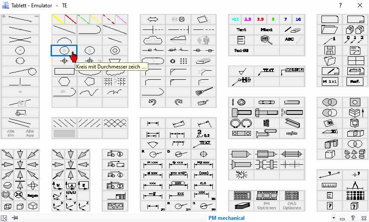This screenshot has height=222, width=369.
Task: Click the sun light source icon
Action: tap(241, 175)
